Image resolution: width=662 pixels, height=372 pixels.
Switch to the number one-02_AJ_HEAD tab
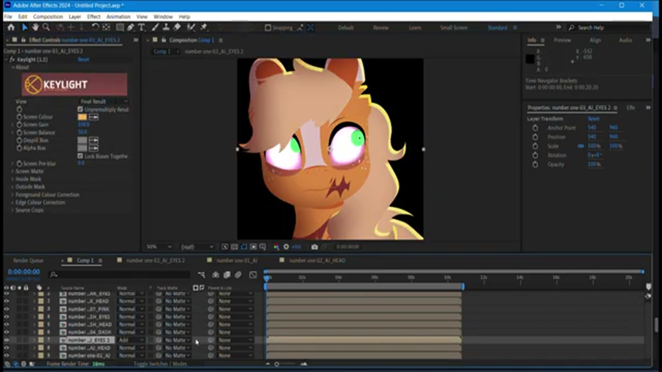pyautogui.click(x=317, y=261)
